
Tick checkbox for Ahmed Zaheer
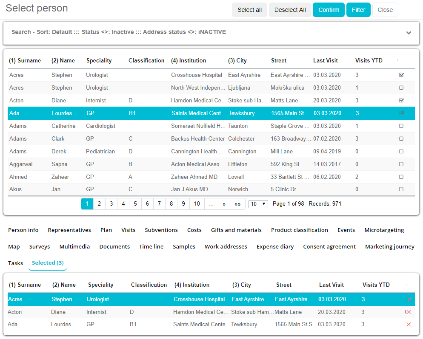[401, 177]
